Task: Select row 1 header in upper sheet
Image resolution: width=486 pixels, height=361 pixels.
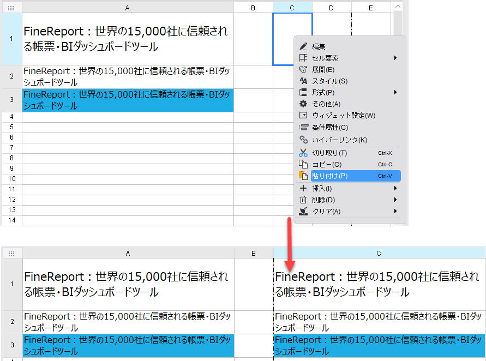Action: pos(12,39)
